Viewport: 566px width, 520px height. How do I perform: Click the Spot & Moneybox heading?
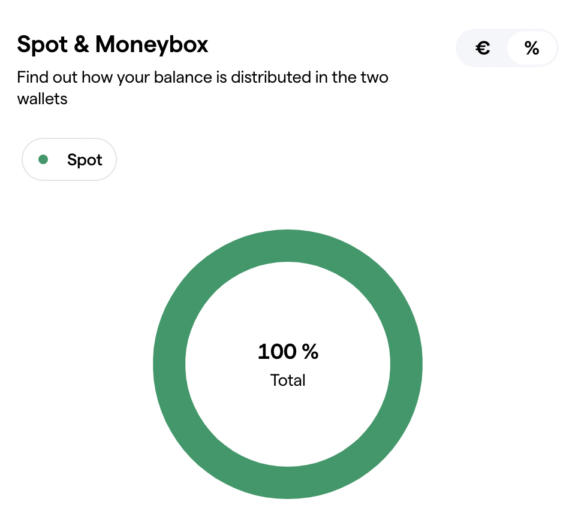pos(113,44)
